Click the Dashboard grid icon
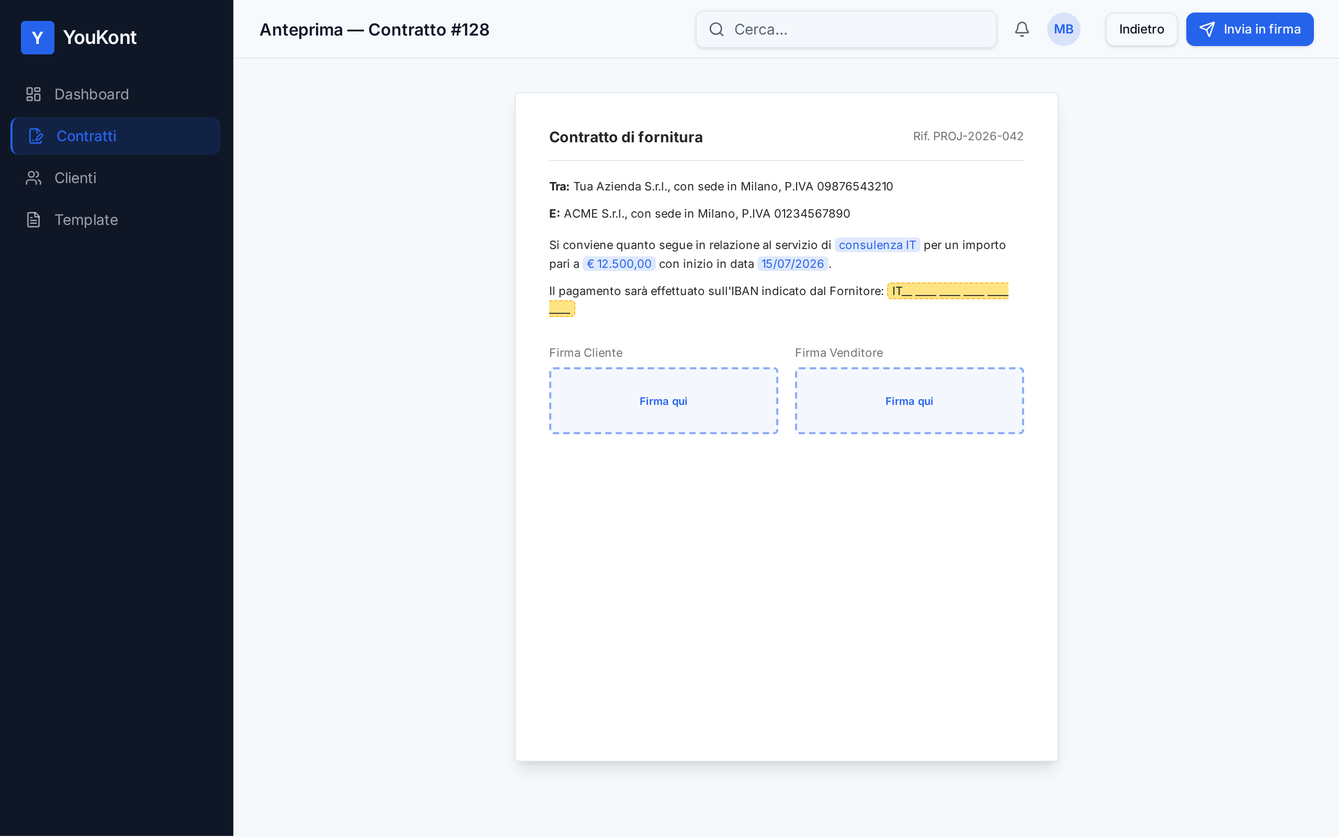The image size is (1339, 837). pyautogui.click(x=34, y=94)
